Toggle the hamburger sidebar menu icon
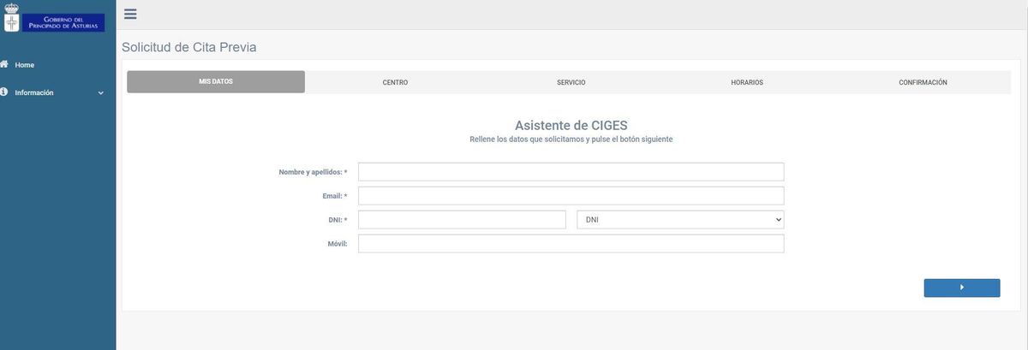Screen dimensions: 1028x350 pyautogui.click(x=130, y=14)
